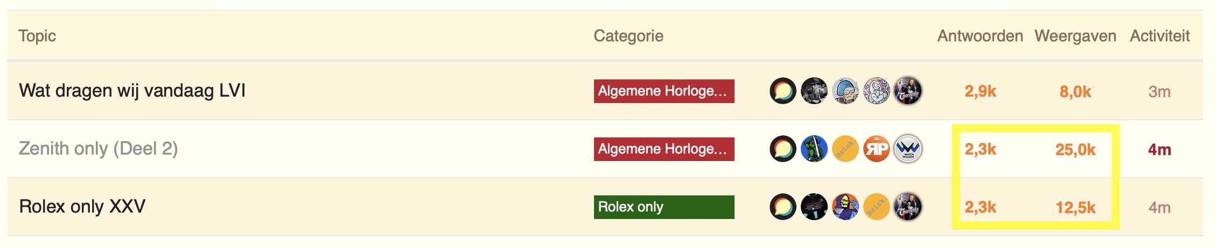The width and height of the screenshot is (1216, 248).
Task: Click Algemene Horloge badge in Zenith row
Action: tap(664, 149)
